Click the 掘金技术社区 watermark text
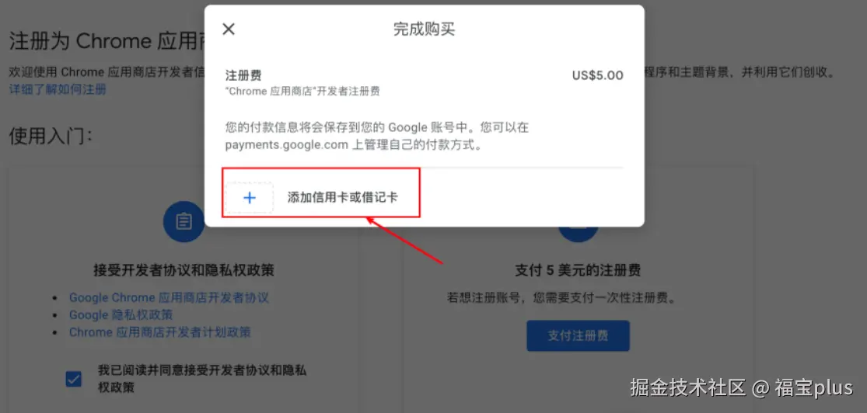The image size is (867, 413). 688,387
